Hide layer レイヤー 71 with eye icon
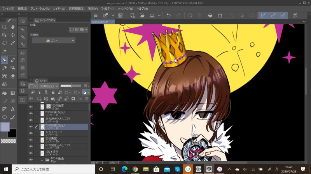Viewport: 311px width, 174px height. pyautogui.click(x=31, y=113)
